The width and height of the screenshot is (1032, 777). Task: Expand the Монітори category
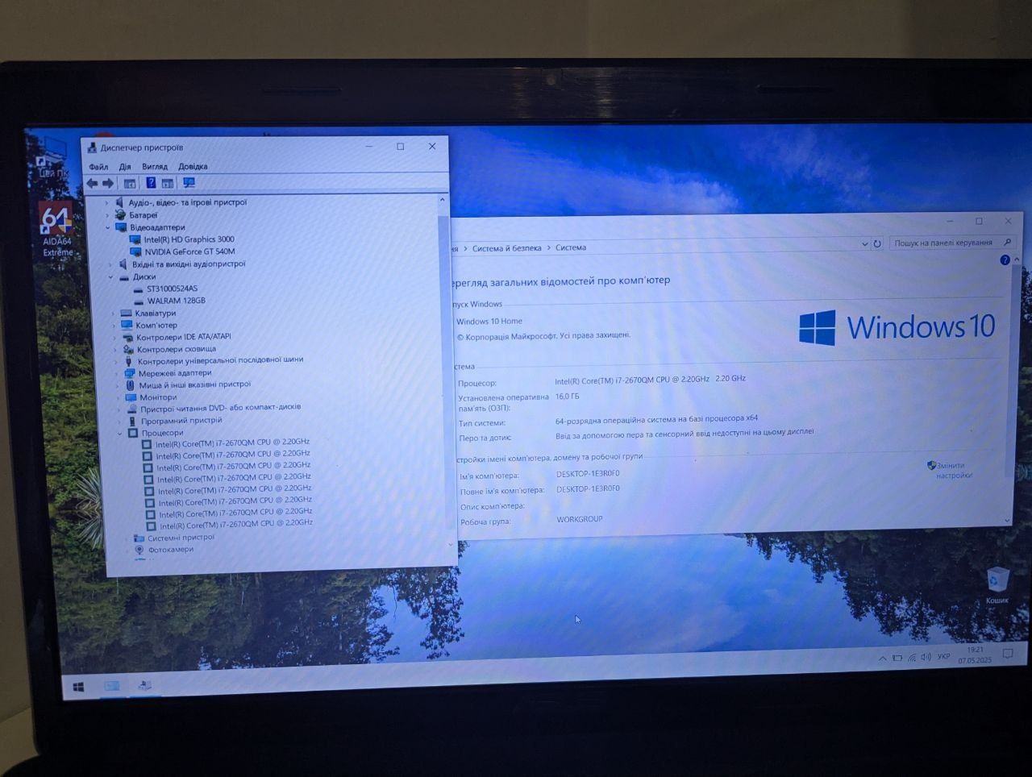point(118,397)
